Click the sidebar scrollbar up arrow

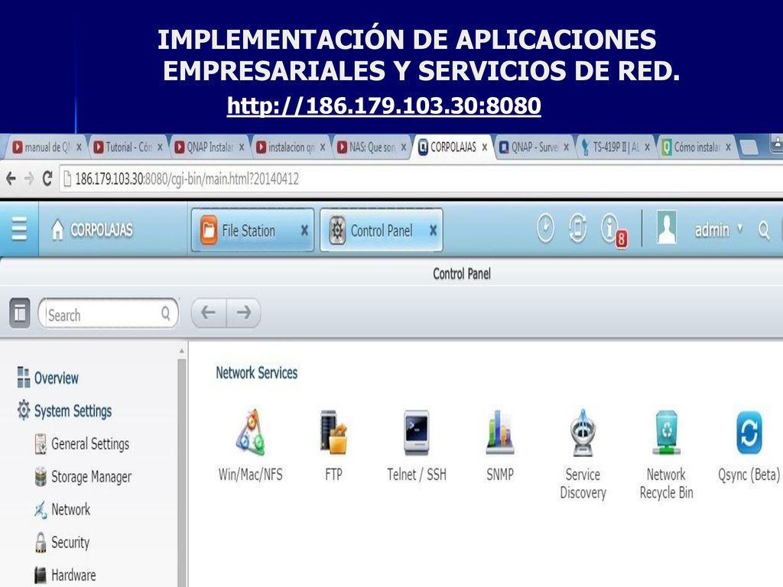coord(181,352)
